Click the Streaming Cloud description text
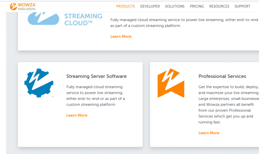This screenshot has height=154, width=259. 184,23
